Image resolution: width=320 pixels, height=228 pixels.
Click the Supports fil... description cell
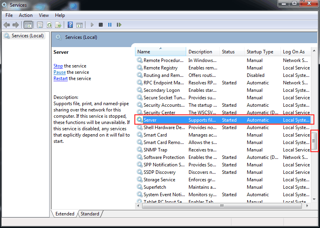click(x=202, y=120)
